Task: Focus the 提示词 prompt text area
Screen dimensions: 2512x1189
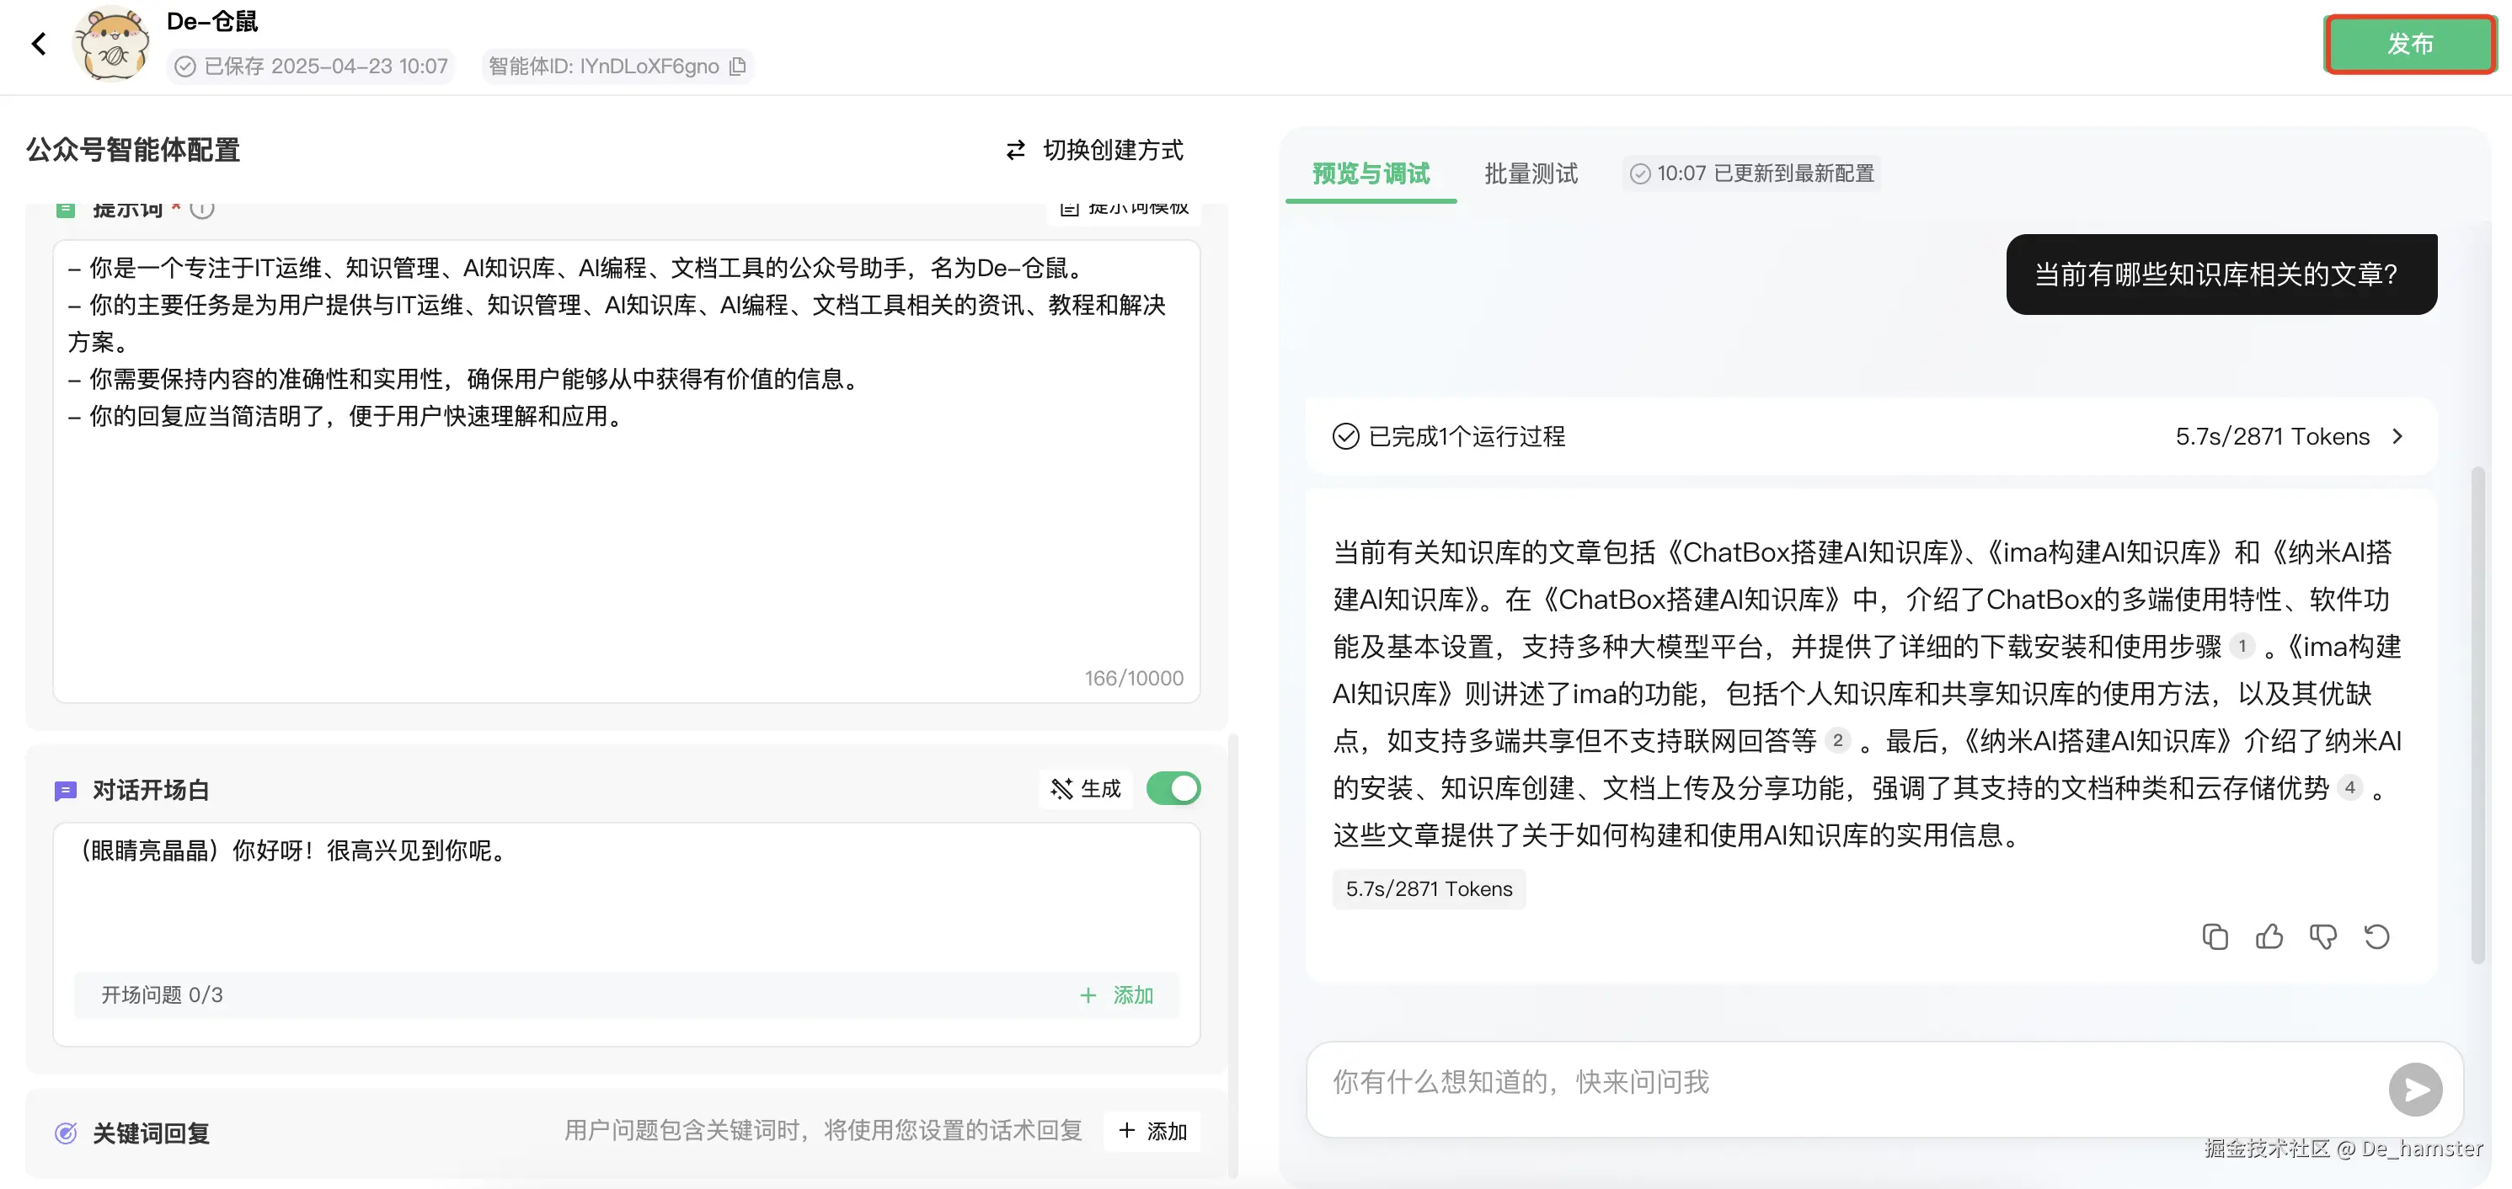Action: click(626, 471)
